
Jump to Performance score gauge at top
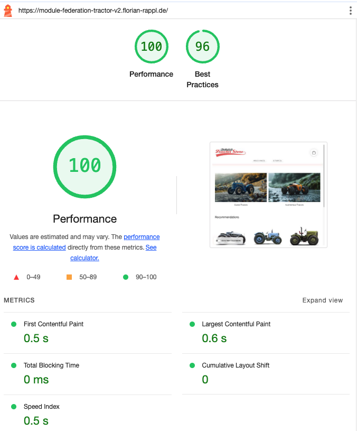[151, 54]
